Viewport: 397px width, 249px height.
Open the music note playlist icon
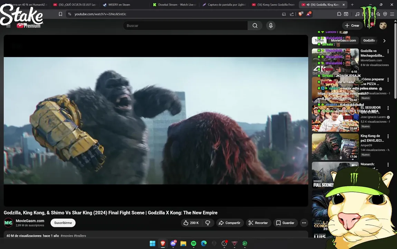point(357,14)
